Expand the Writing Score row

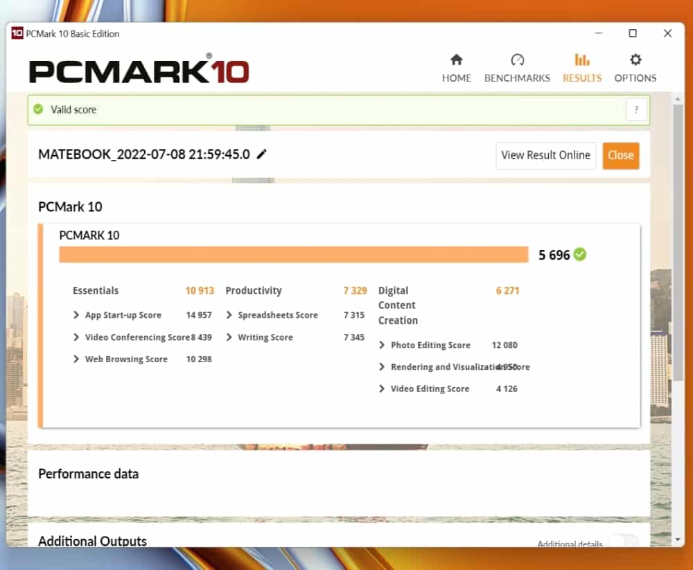click(x=229, y=337)
